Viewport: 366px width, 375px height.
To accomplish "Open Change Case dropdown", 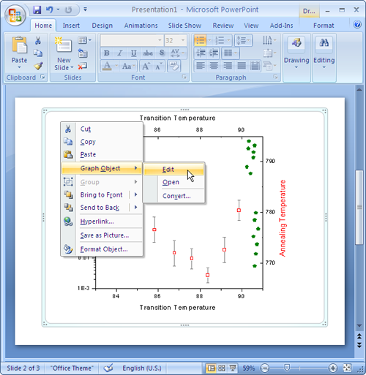I will pyautogui.click(x=129, y=66).
